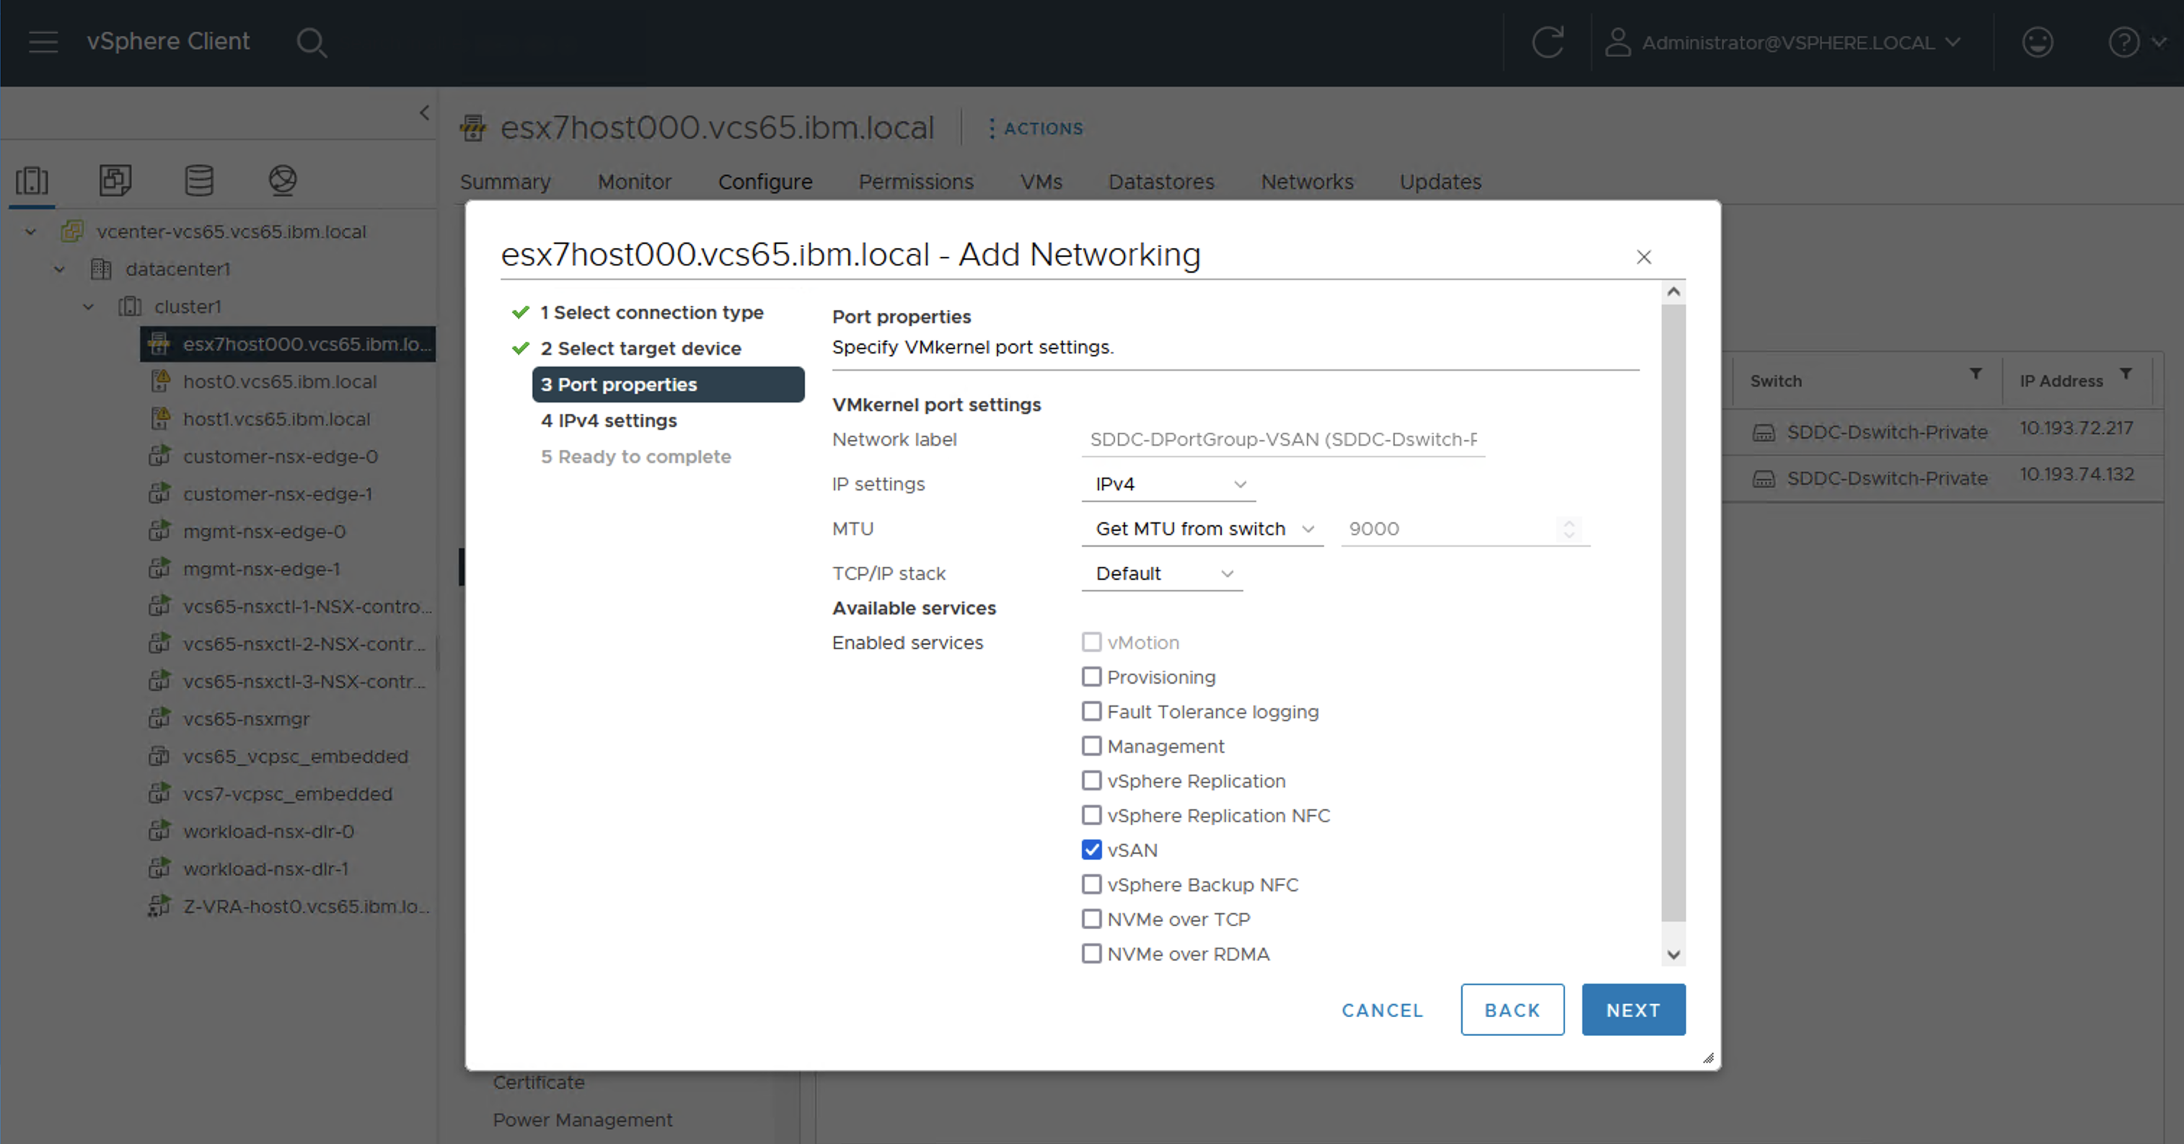The image size is (2184, 1144).
Task: Click the dialog's vertical scrollbar down arrow
Action: 1673,955
